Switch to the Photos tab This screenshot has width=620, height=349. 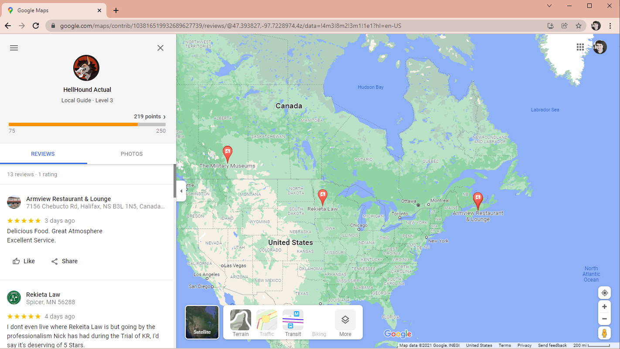pyautogui.click(x=132, y=154)
